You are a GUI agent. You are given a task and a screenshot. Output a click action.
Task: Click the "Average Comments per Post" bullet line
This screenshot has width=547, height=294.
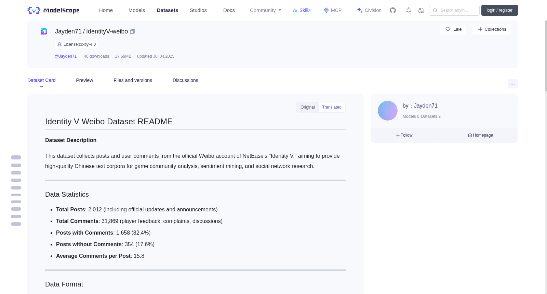point(100,256)
